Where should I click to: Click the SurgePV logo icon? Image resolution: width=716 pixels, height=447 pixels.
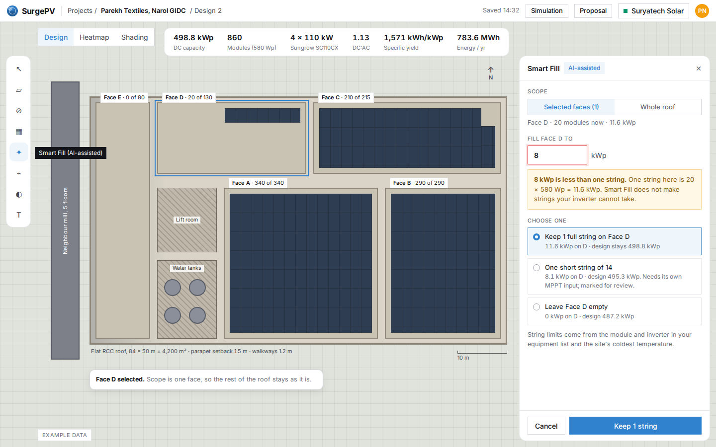click(12, 11)
